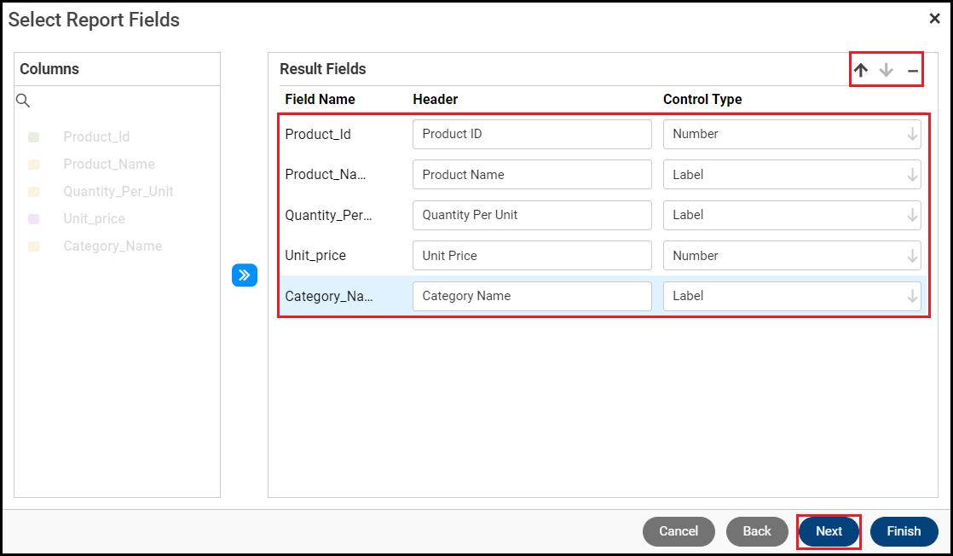
Task: Close the Select Report Fields dialog
Action: tap(934, 19)
